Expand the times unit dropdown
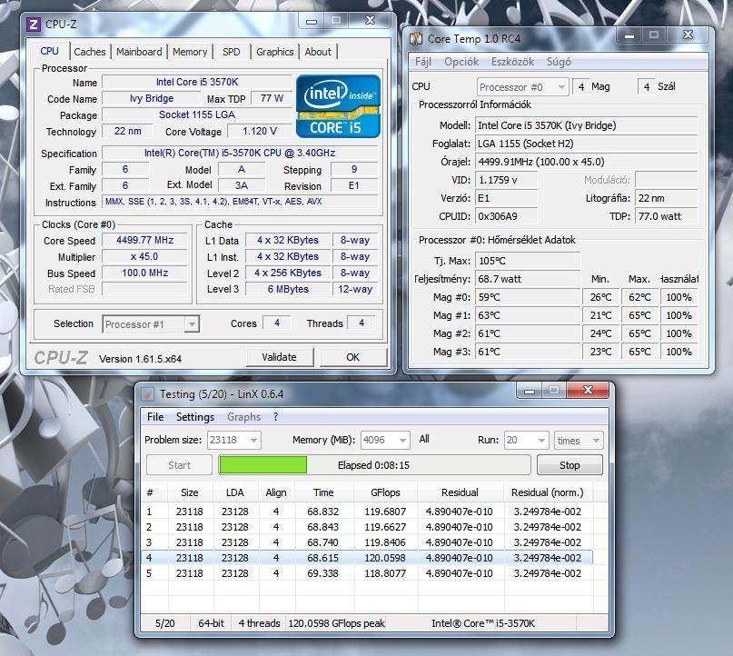The height and width of the screenshot is (656, 733). pos(596,440)
